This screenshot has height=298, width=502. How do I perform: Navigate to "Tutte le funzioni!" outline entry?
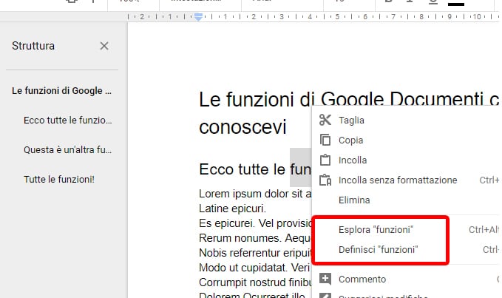(x=59, y=179)
